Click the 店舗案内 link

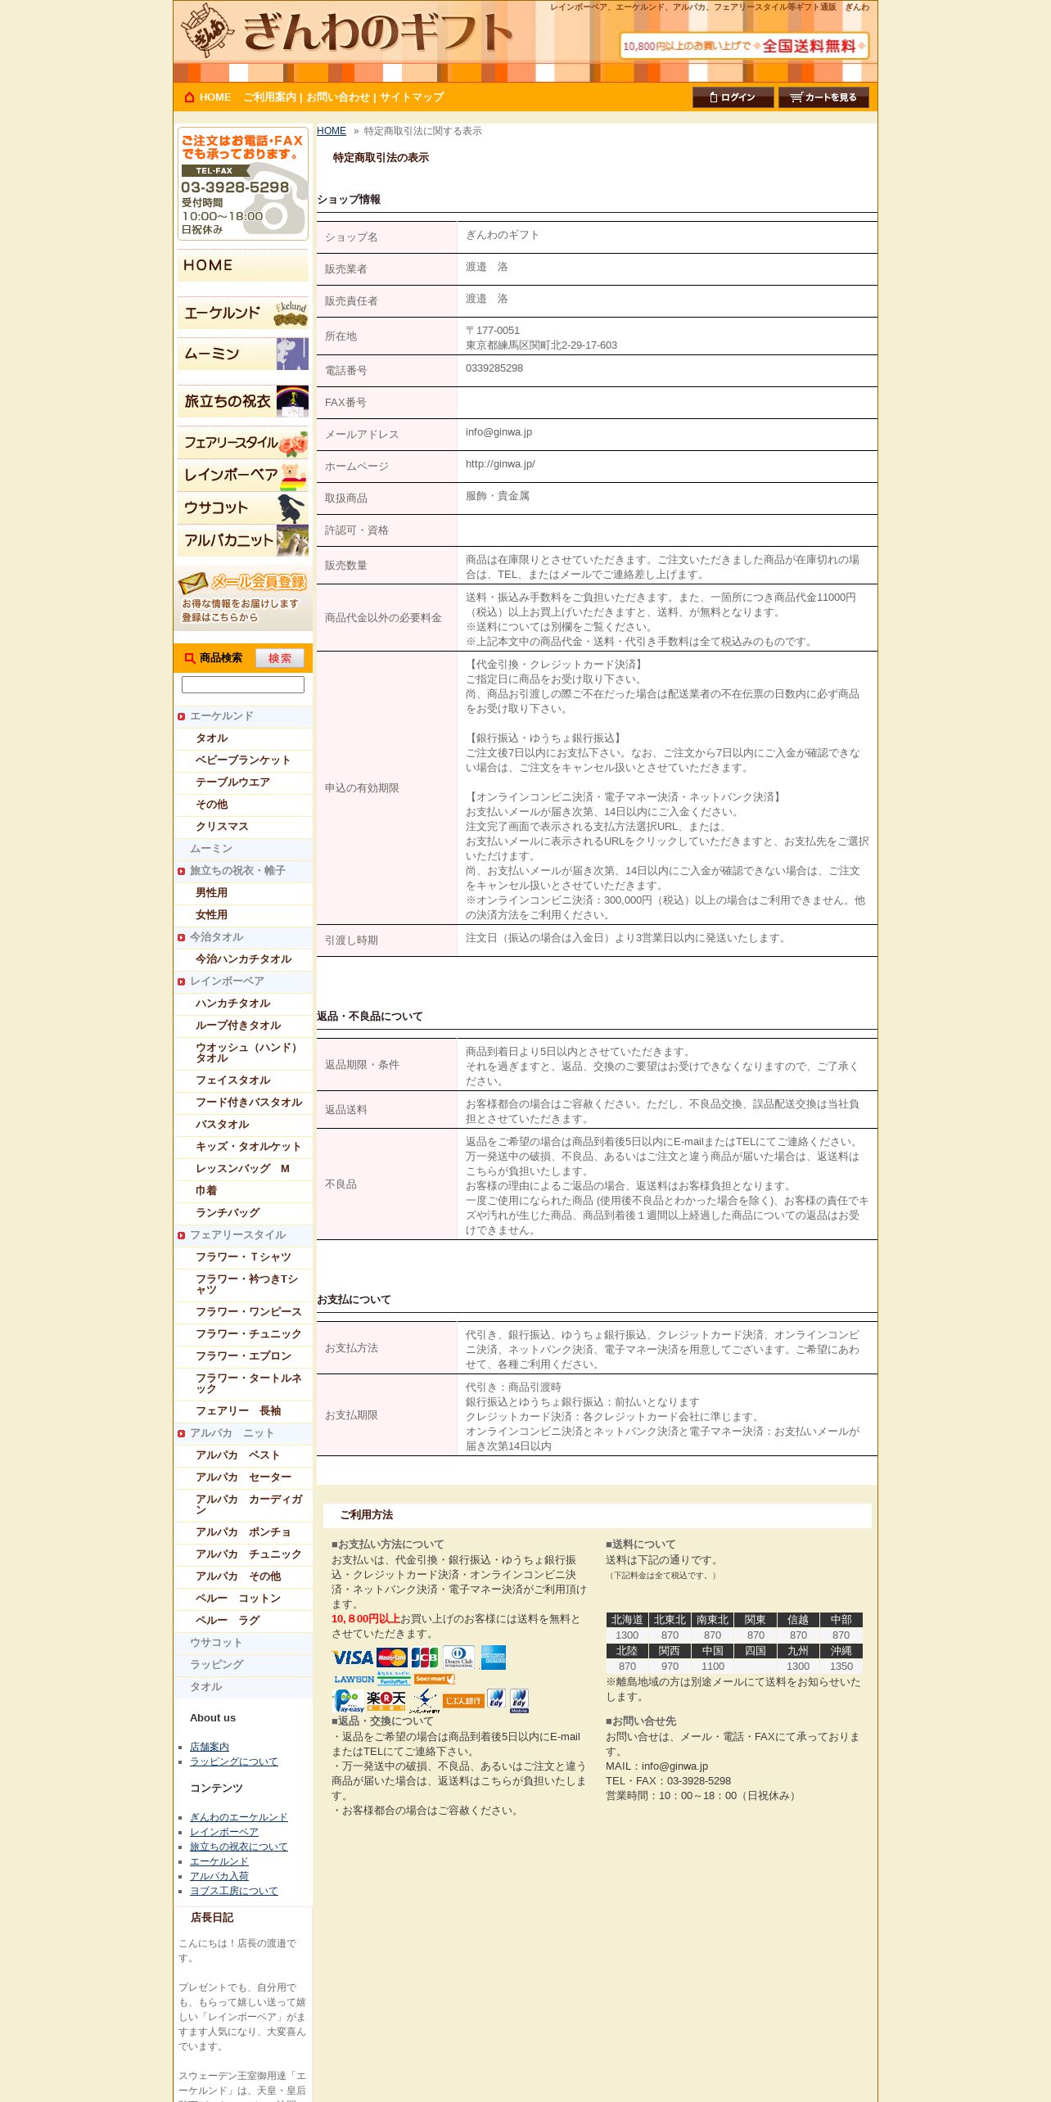[210, 1747]
